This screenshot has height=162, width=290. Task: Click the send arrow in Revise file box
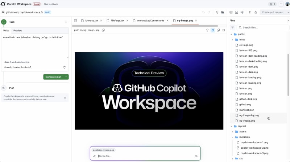[196, 156]
